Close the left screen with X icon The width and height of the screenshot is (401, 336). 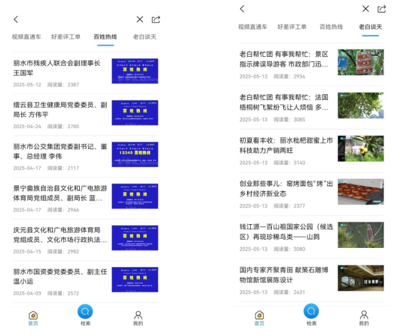click(140, 19)
